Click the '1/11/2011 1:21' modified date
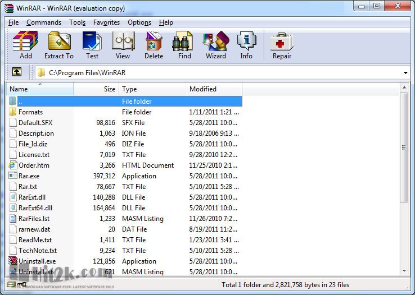 [214, 112]
